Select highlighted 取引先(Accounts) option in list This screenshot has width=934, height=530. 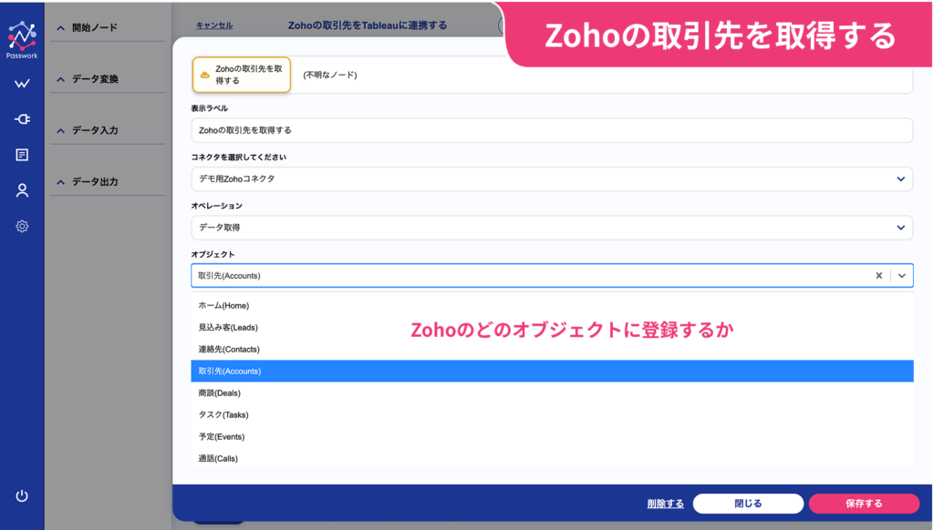point(552,372)
